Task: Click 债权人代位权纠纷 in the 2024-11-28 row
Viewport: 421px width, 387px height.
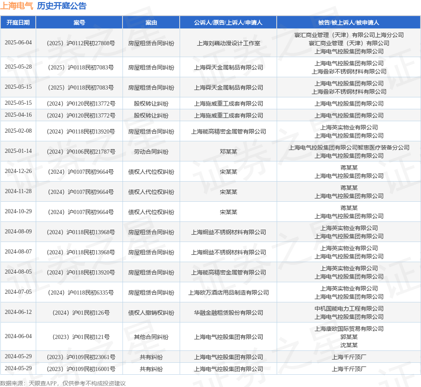Action: point(151,192)
